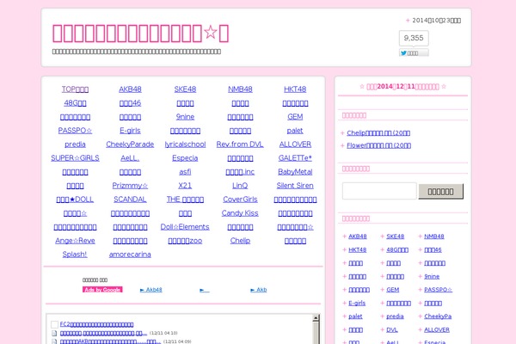Open sidebar Chelip entry with (20
This screenshot has width=516, height=344.
[378, 133]
